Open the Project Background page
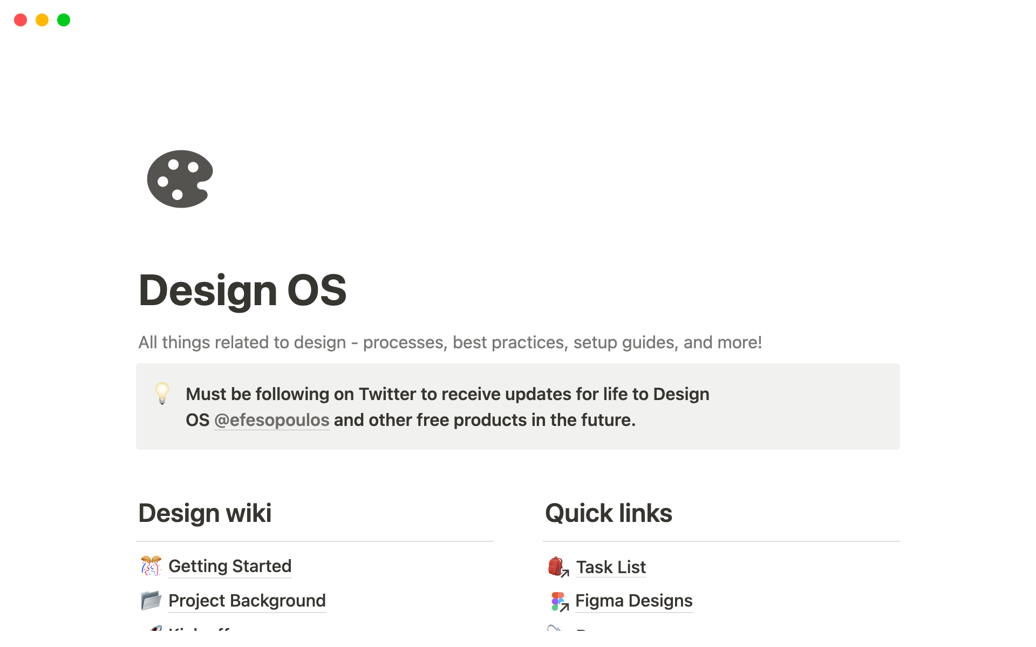This screenshot has width=1036, height=647. pos(247,601)
